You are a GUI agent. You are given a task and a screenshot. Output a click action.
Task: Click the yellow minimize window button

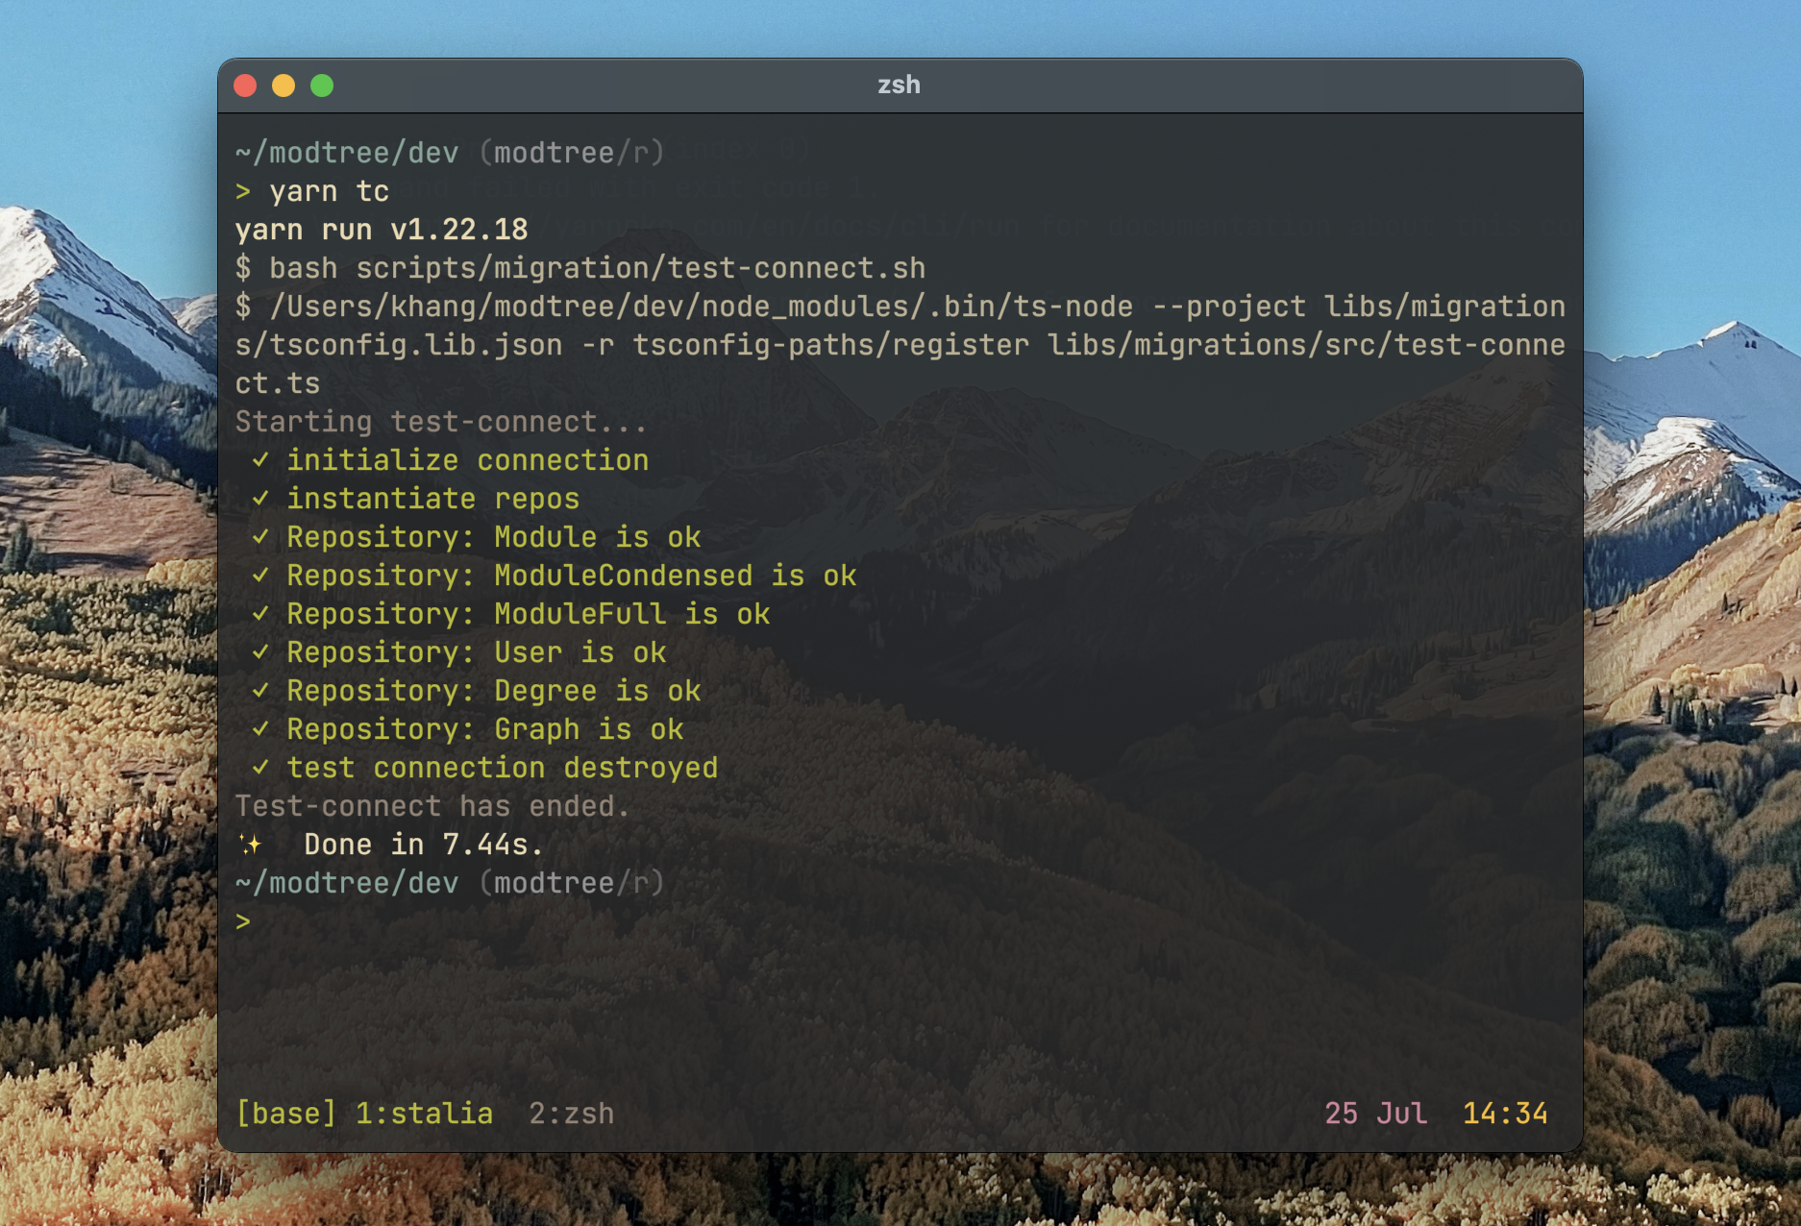point(284,86)
